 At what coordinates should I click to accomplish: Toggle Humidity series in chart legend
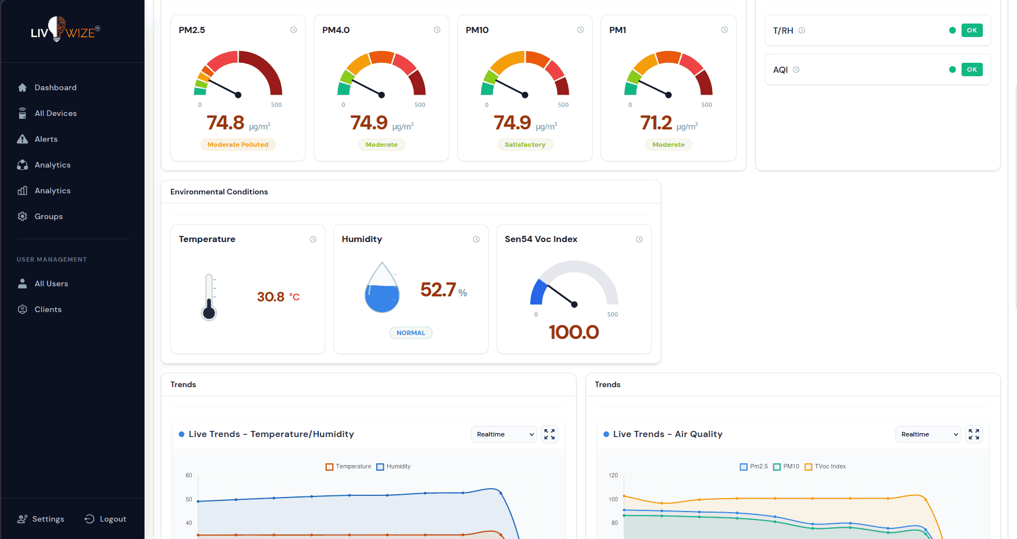(x=393, y=466)
